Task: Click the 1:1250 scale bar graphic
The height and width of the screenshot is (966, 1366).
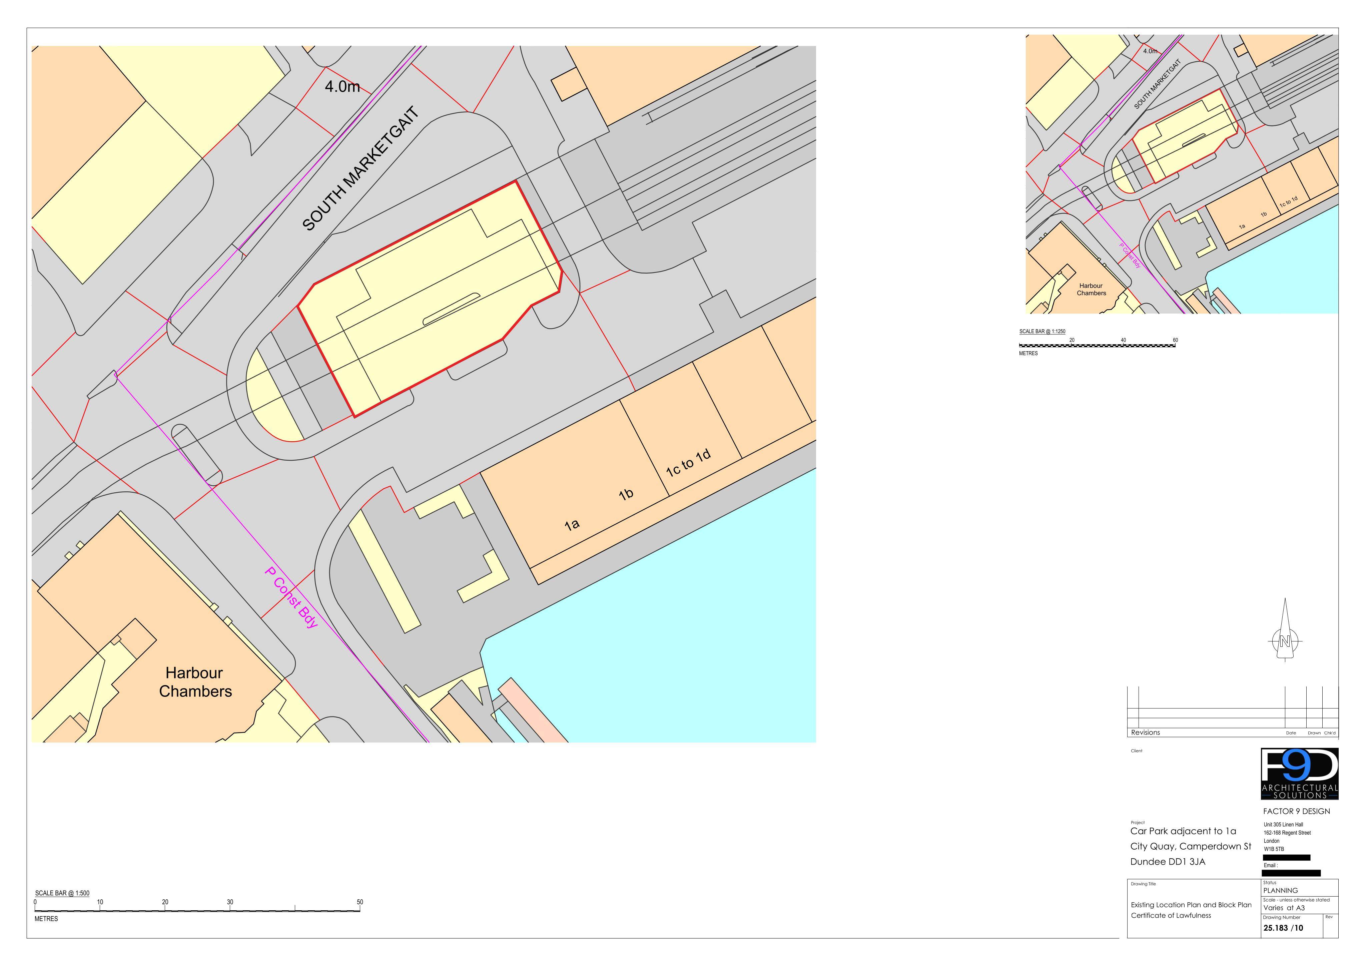Action: [x=1097, y=345]
